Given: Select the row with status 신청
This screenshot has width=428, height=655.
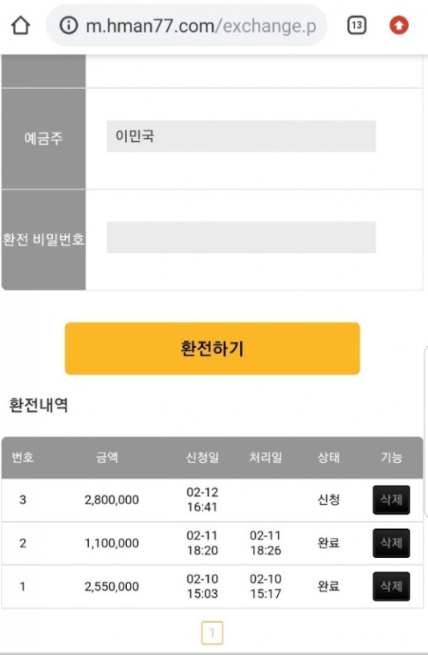Looking at the screenshot, I should (212, 499).
